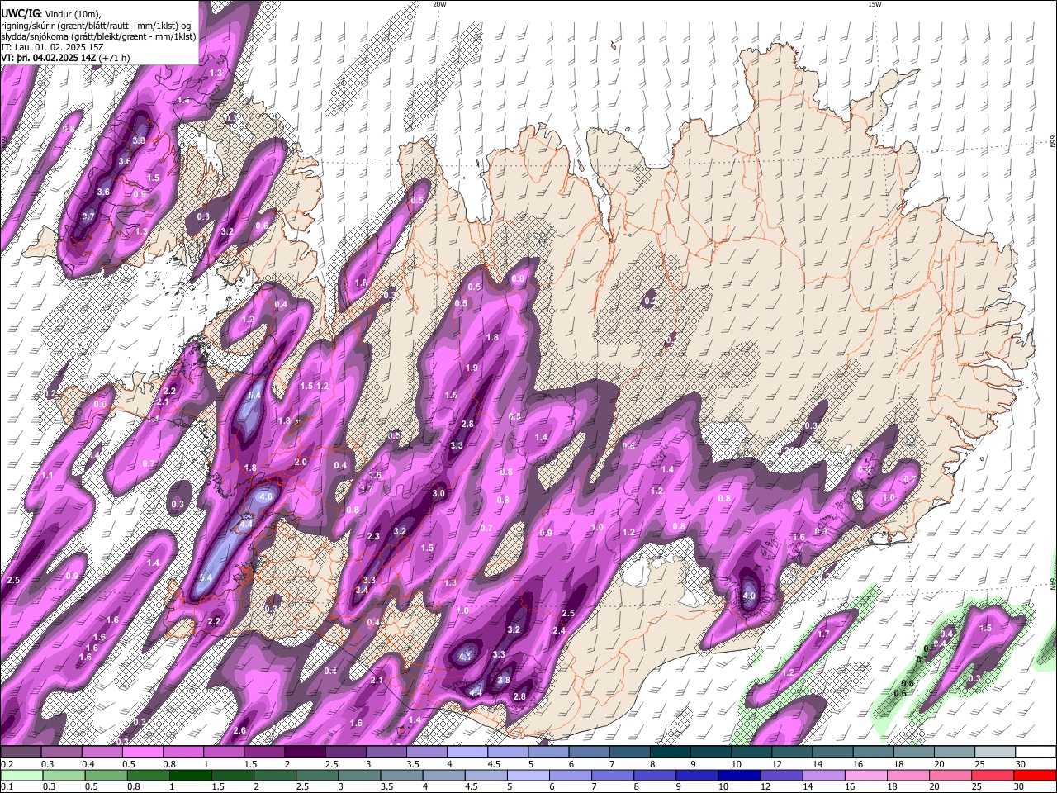
Task: Click the light grey 25–30 swatch in the top legend row
Action: pos(994,753)
